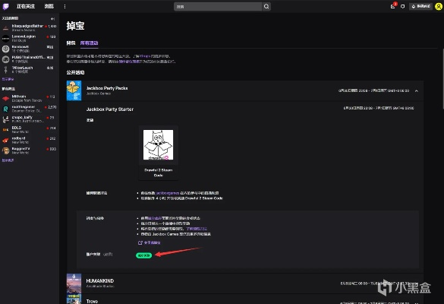Screen dimensions: 444x304
Task: Switch to the 所有活动 campaigns tab
Action: pyautogui.click(x=90, y=43)
